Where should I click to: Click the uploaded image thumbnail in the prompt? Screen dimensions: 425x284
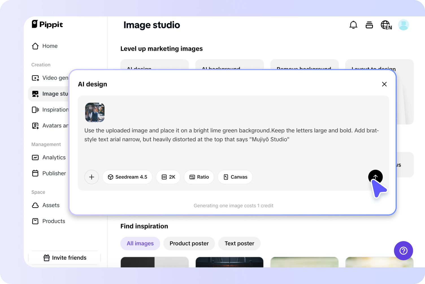[95, 112]
